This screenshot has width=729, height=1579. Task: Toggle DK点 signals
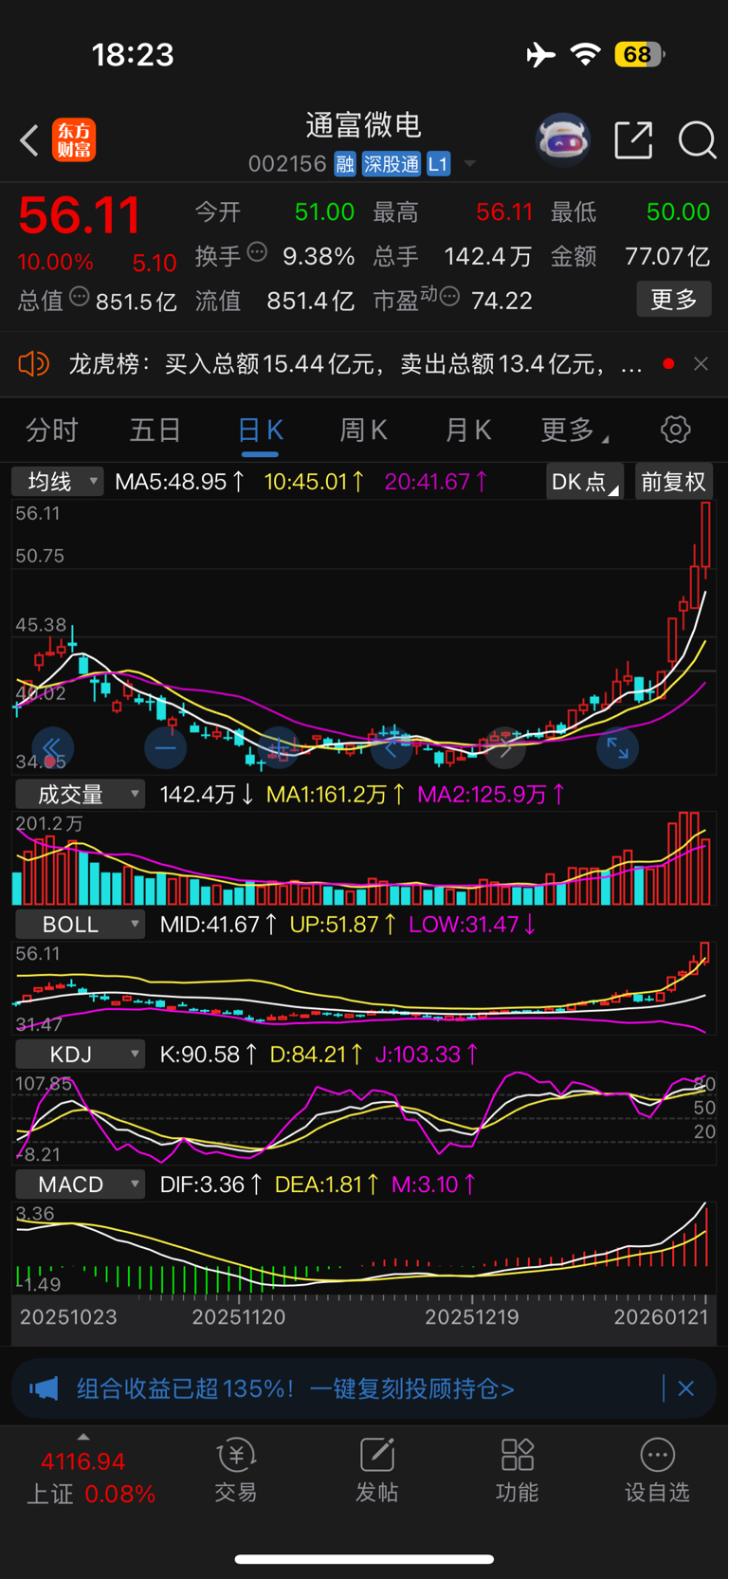click(x=585, y=482)
